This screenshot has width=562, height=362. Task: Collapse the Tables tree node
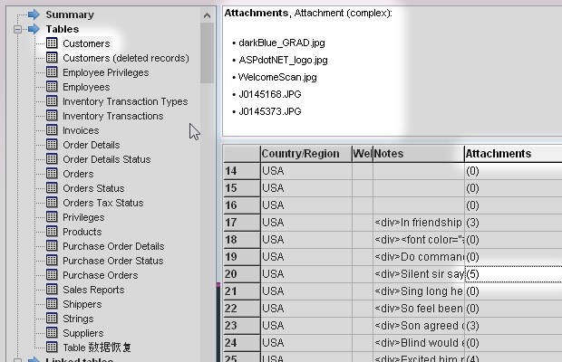point(19,29)
